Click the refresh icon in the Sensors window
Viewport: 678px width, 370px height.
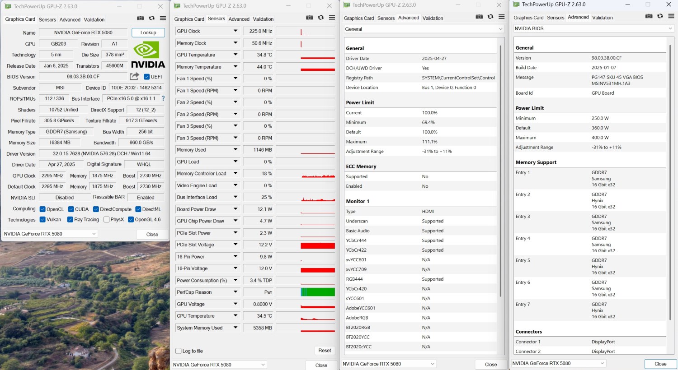coord(320,18)
